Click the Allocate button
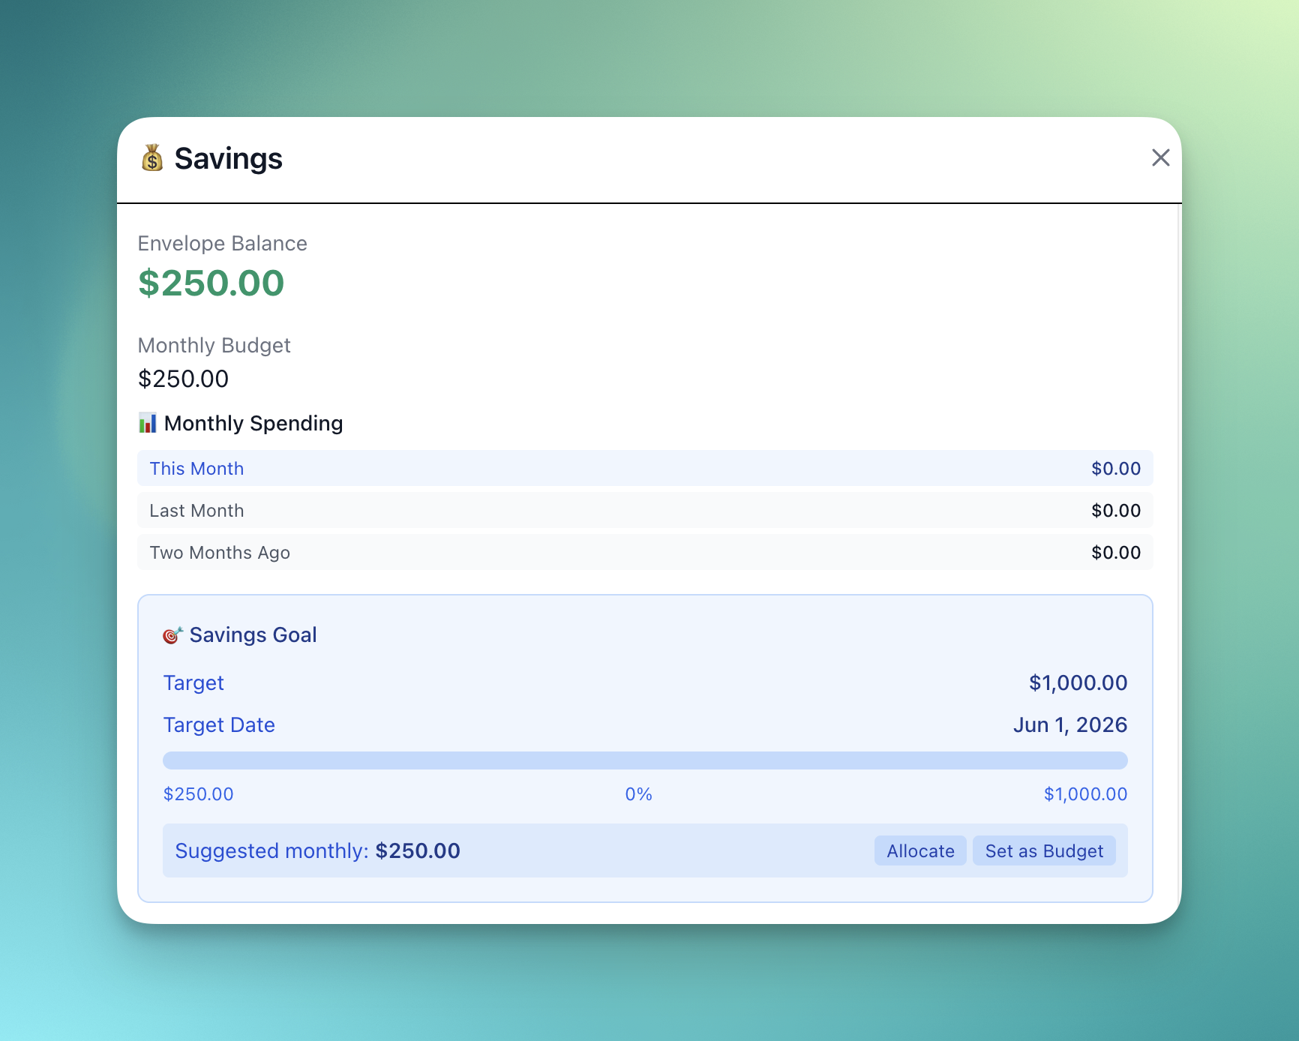Viewport: 1299px width, 1041px height. tap(919, 850)
